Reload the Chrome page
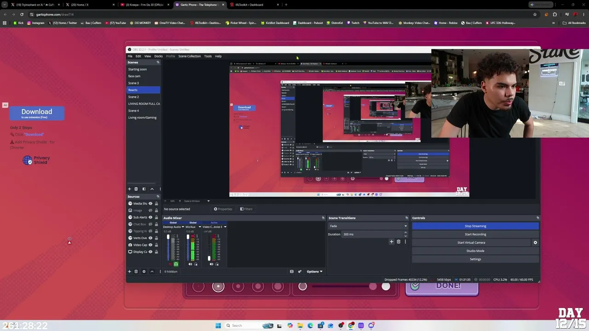Image resolution: width=589 pixels, height=331 pixels. 22,14
